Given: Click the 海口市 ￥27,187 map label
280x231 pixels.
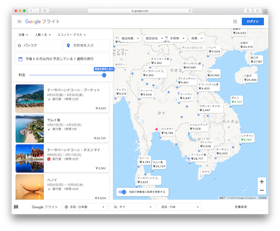Looking at the screenshot, I should [256, 60].
